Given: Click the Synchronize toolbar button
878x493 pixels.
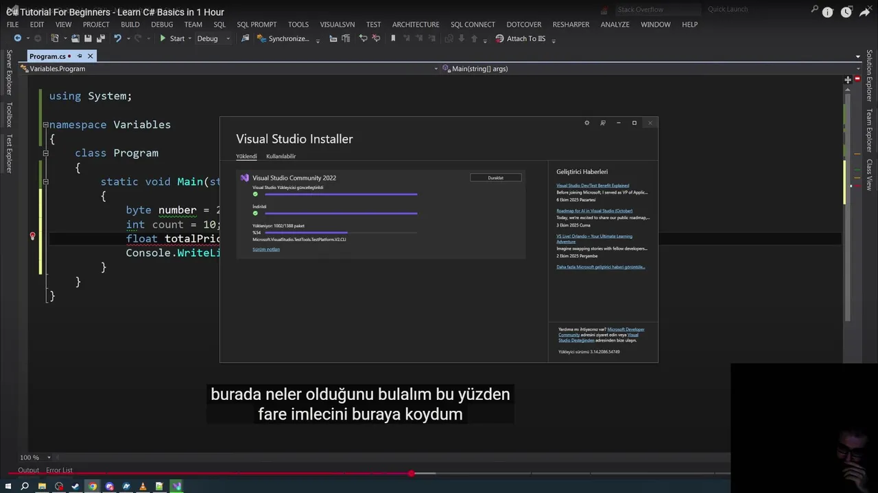Looking at the screenshot, I should tap(283, 38).
